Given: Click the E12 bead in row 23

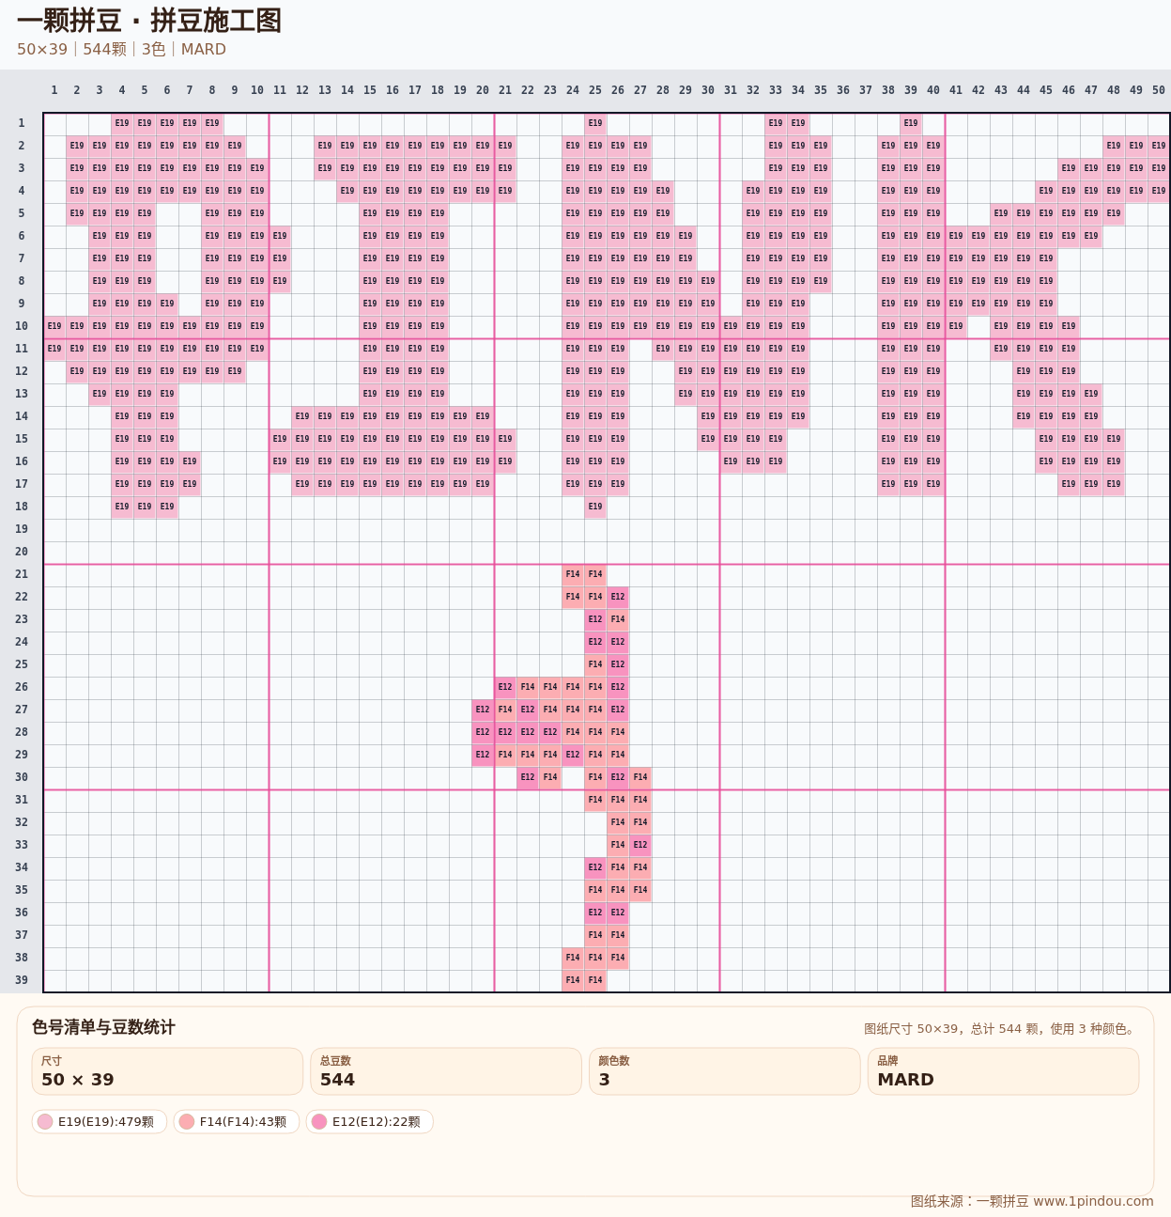Looking at the screenshot, I should (595, 619).
